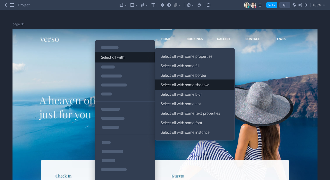Choose Select all with same shadow
Image resolution: width=330 pixels, height=180 pixels.
tap(185, 85)
